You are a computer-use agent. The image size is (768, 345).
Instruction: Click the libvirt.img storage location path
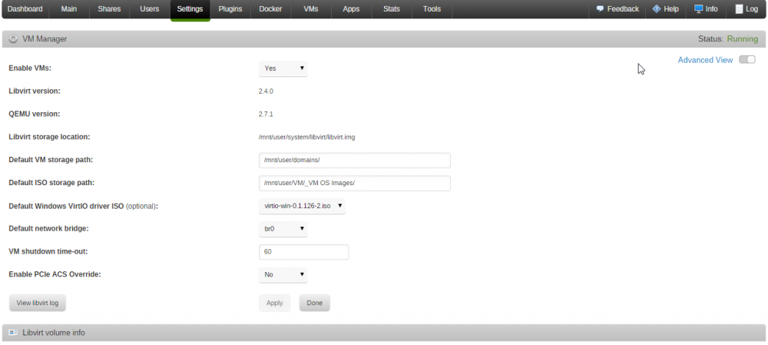click(x=306, y=138)
